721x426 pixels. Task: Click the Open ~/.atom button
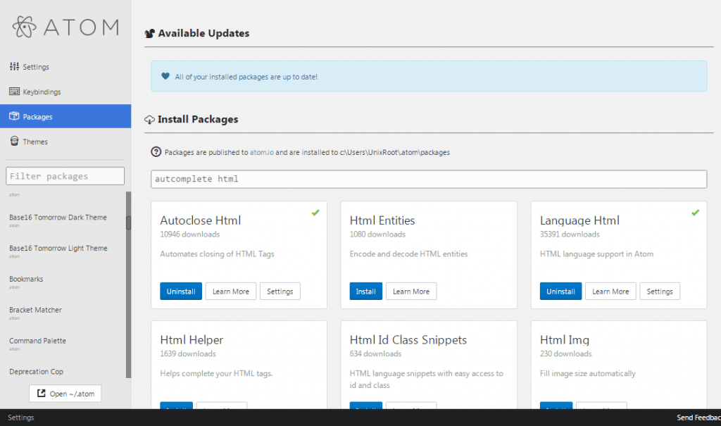click(65, 394)
